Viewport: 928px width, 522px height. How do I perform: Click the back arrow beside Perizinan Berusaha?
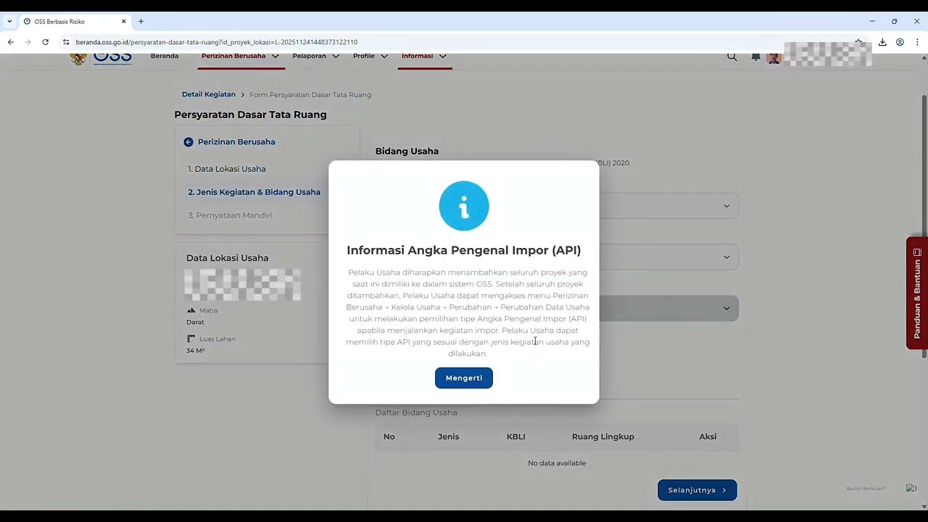point(188,142)
